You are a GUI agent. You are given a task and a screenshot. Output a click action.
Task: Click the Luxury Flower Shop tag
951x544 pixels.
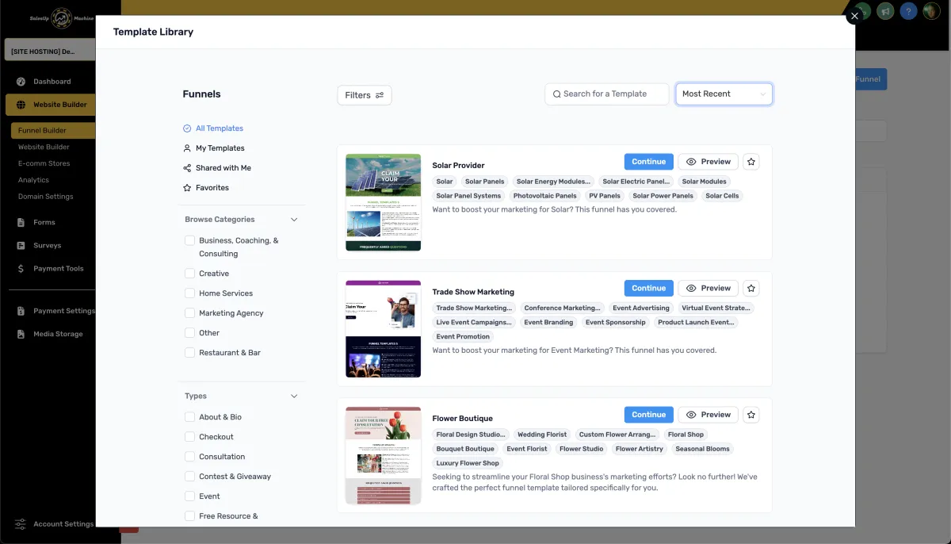coord(468,463)
